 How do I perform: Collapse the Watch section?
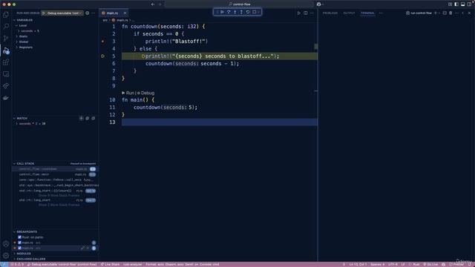click(x=22, y=119)
